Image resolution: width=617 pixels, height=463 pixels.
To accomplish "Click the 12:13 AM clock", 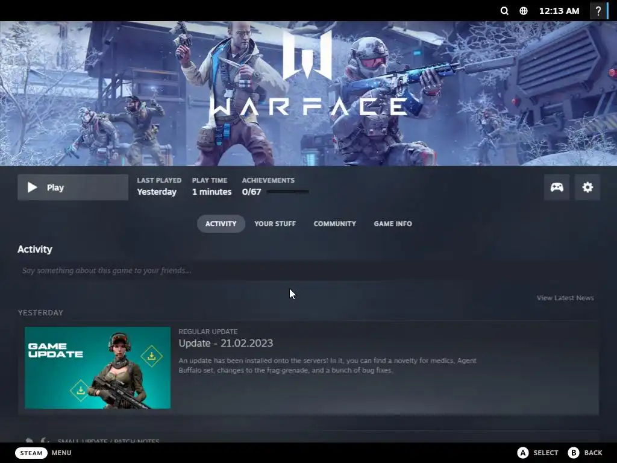I will [x=559, y=11].
